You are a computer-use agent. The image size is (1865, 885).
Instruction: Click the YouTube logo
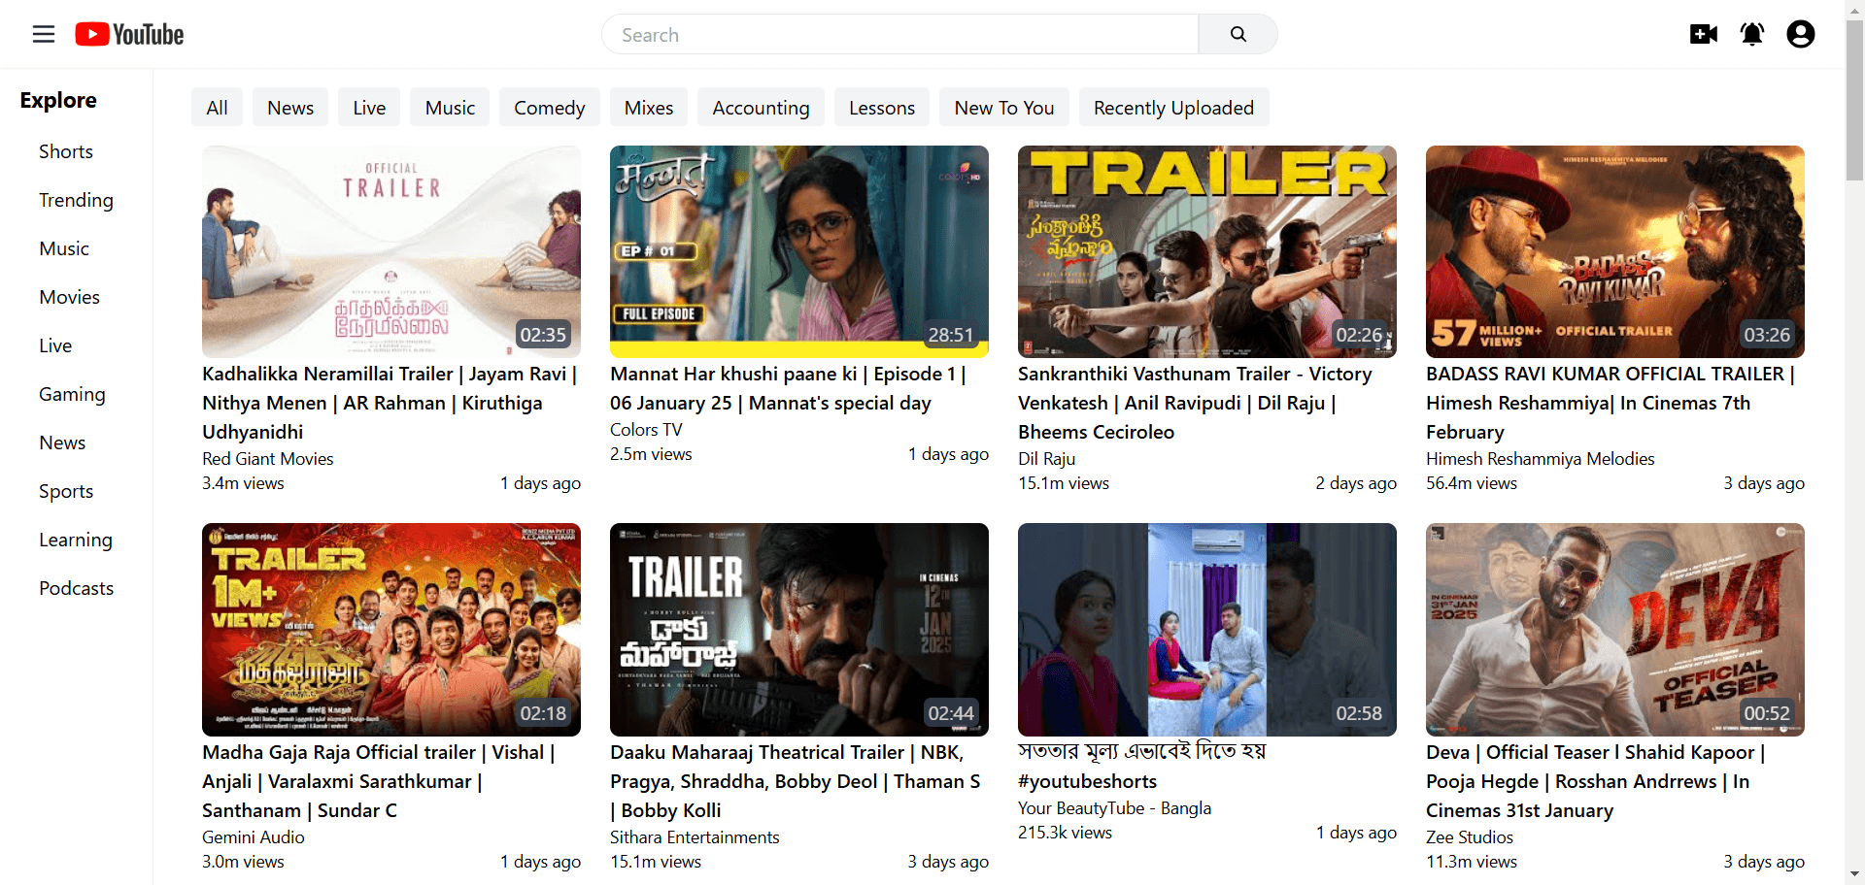pos(129,35)
